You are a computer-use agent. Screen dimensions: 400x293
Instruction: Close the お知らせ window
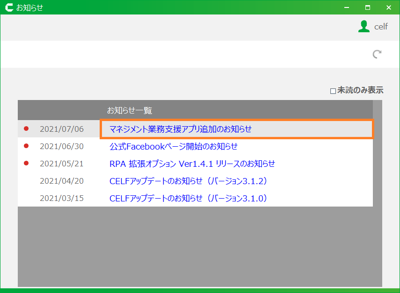point(389,7)
